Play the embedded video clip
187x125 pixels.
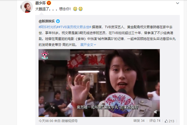pyautogui.click(x=99, y=83)
